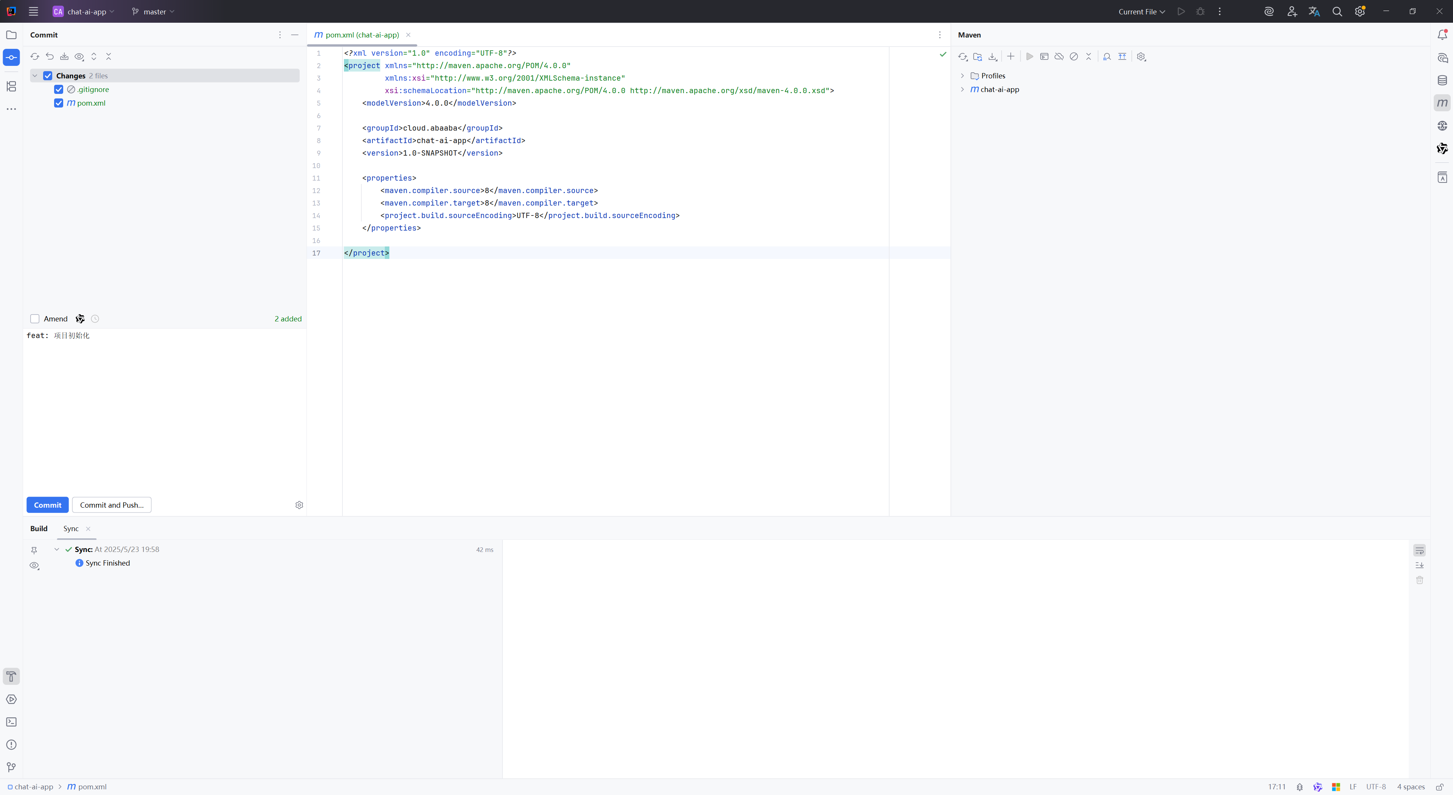This screenshot has width=1453, height=795.
Task: Open the Commit tool window icon
Action: click(x=11, y=58)
